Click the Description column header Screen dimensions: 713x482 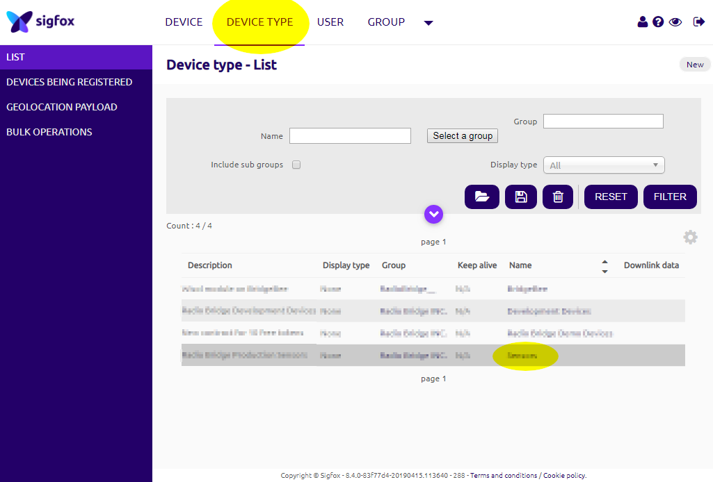click(x=209, y=265)
